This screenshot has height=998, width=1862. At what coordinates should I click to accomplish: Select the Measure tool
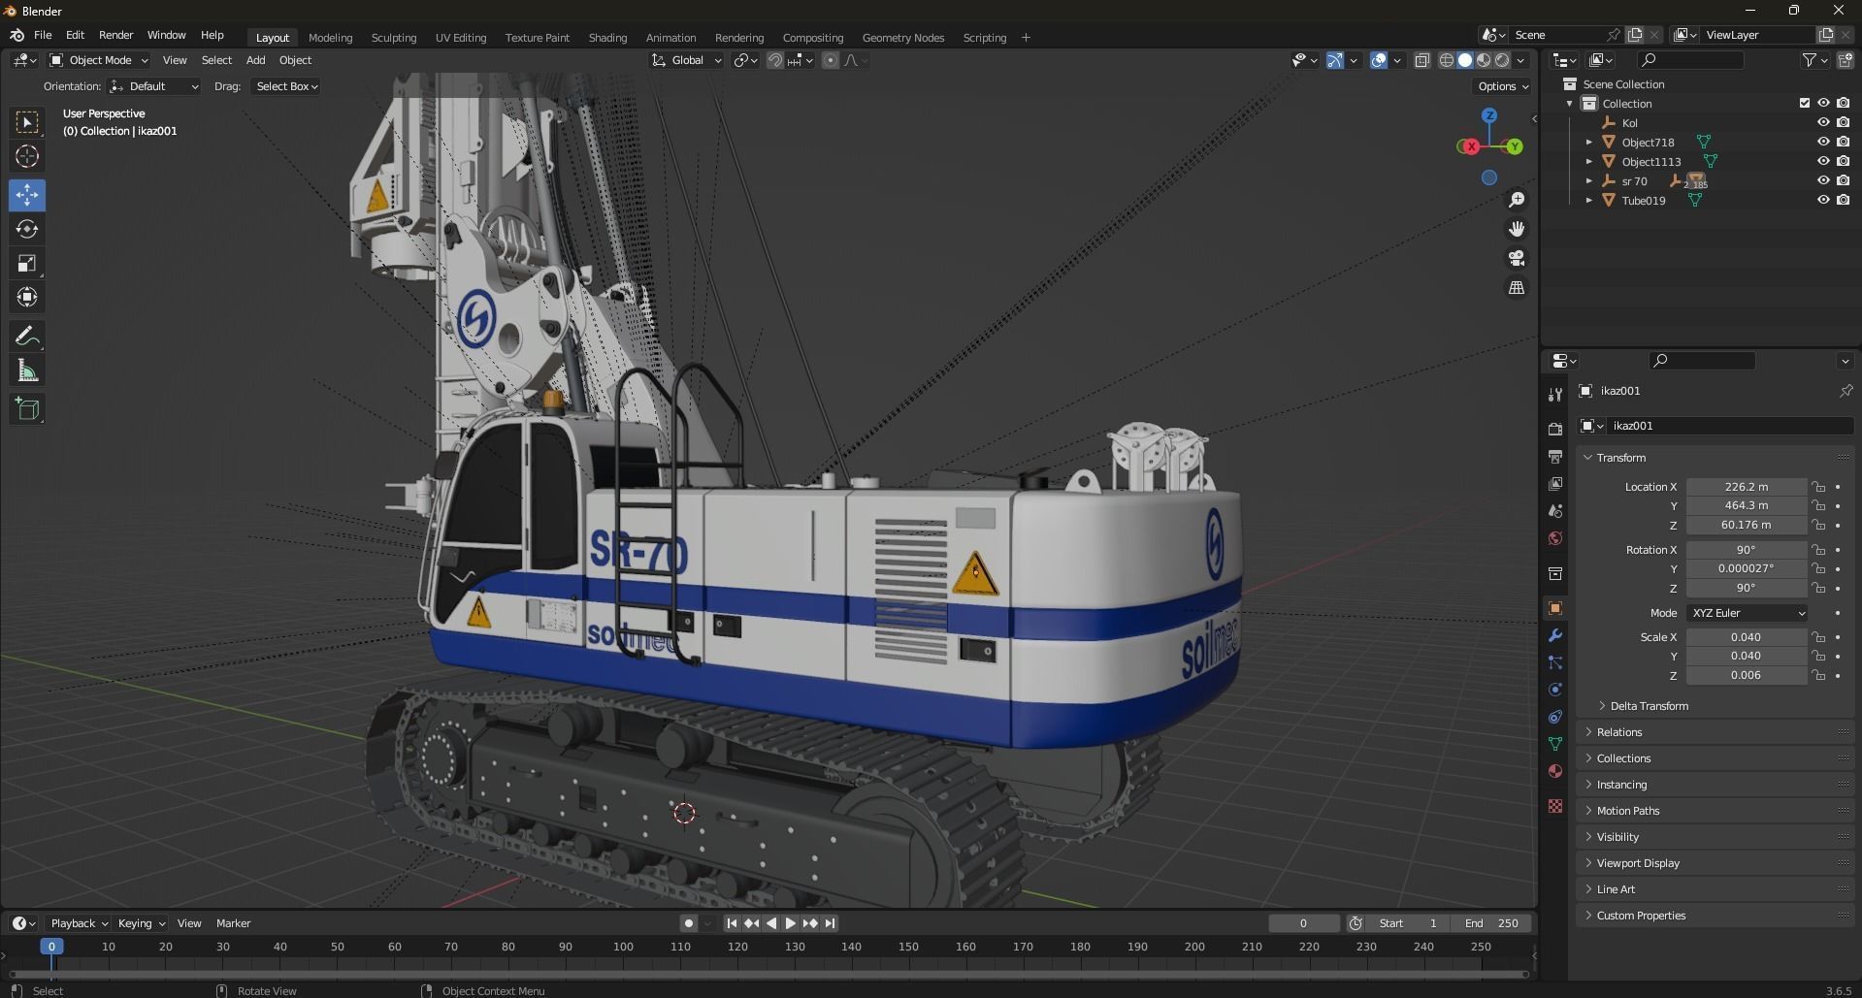coord(27,370)
